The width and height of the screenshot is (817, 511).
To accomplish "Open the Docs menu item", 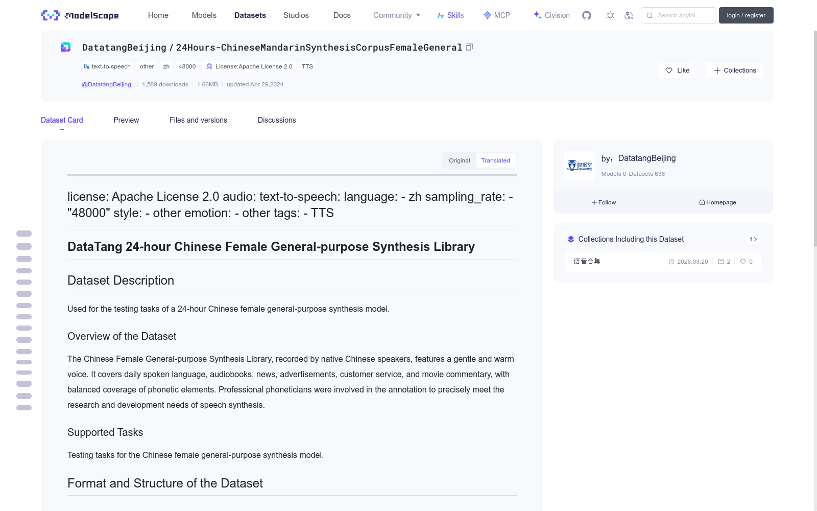I will point(342,15).
